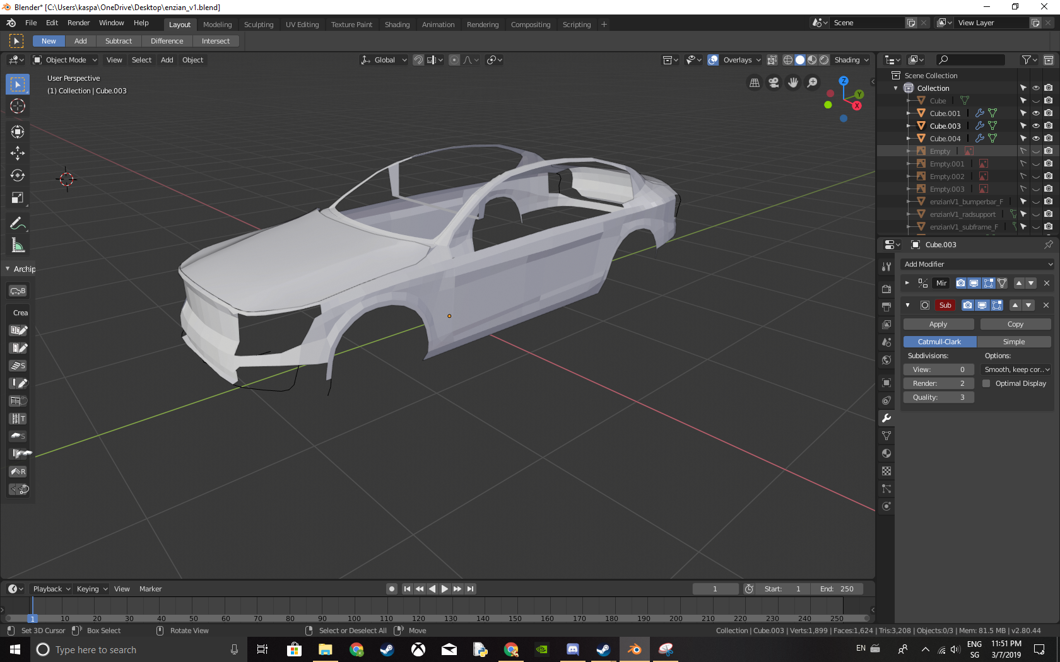The image size is (1060, 662).
Task: Click the zoom view magnifier icon
Action: point(813,83)
